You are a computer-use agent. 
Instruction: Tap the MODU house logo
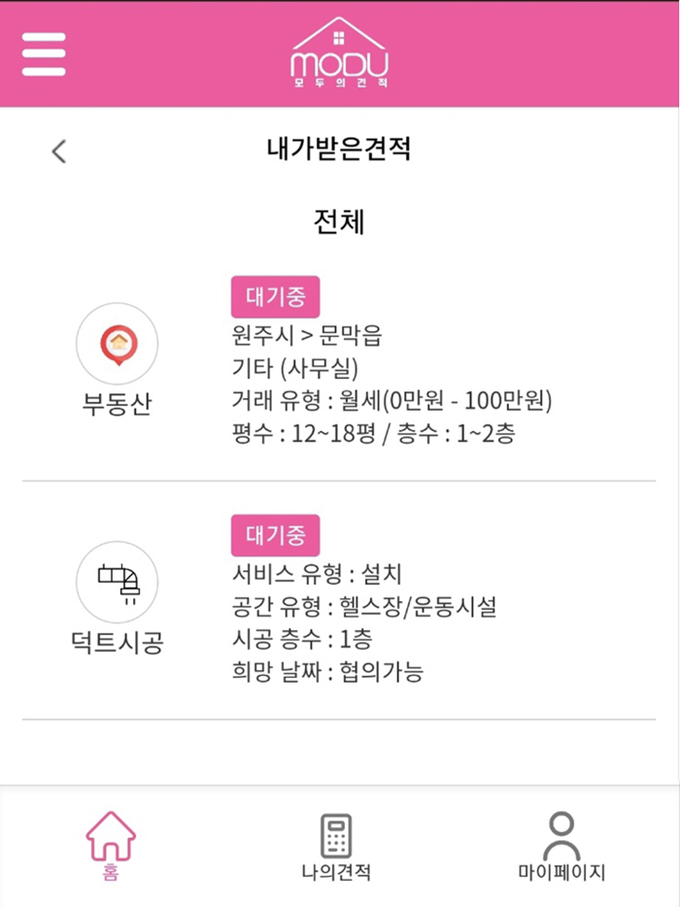(339, 53)
